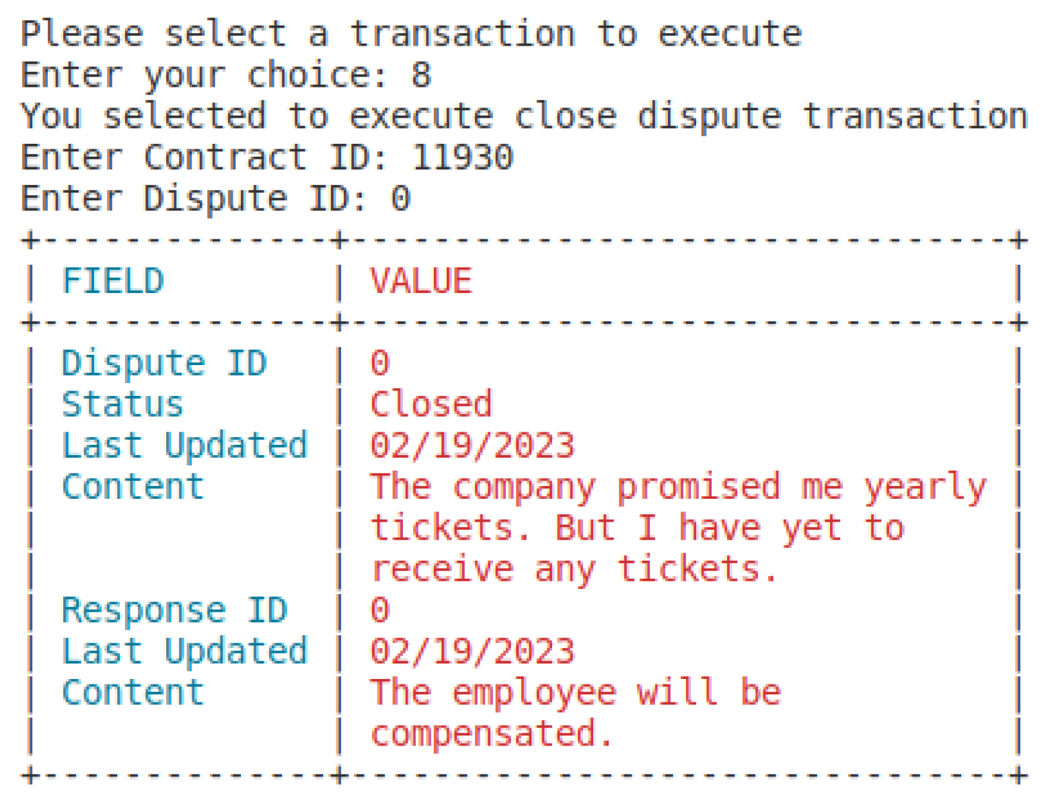This screenshot has height=800, width=1050.
Task: Click the Content label below the first Last Updated
Action: 133,487
